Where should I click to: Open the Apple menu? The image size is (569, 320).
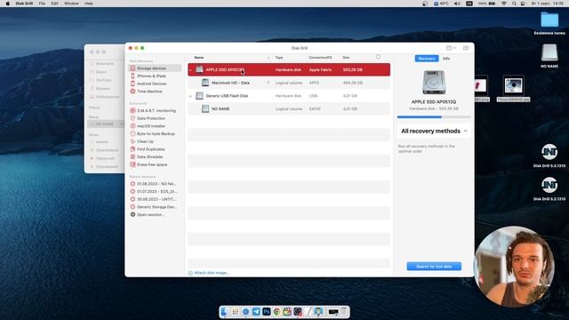(x=8, y=4)
